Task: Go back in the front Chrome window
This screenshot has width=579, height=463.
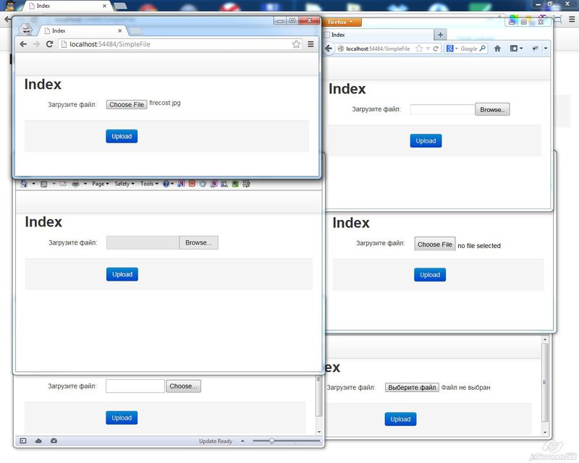Action: [x=23, y=44]
